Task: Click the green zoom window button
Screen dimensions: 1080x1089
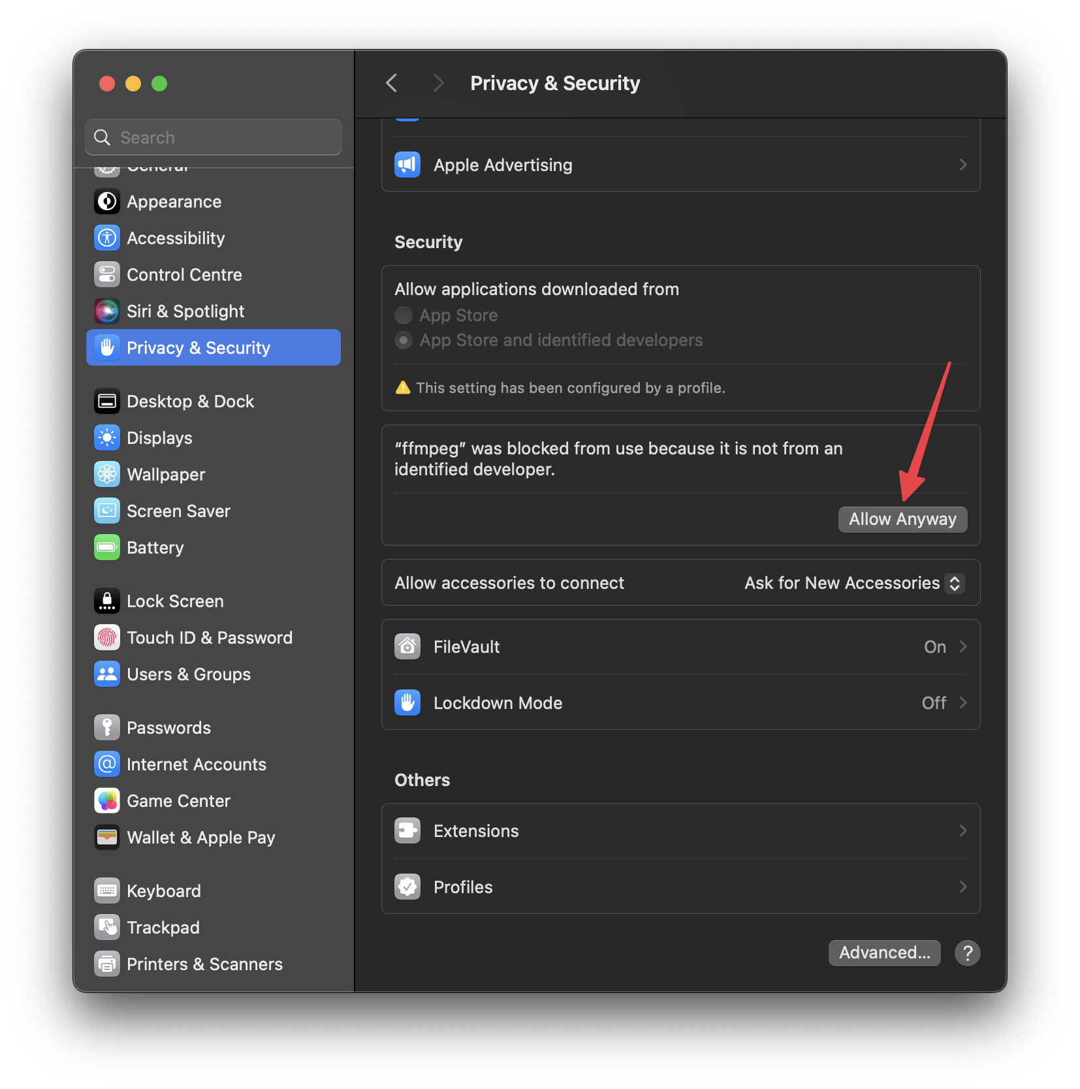Action: [x=159, y=84]
